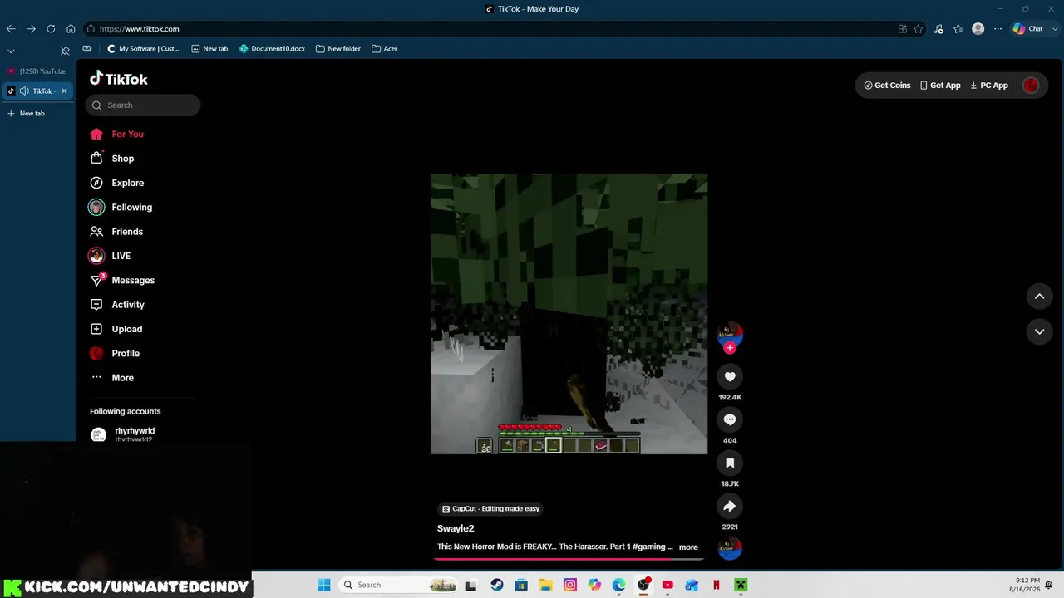
Task: Mute the TikTok tab audio
Action: (24, 91)
